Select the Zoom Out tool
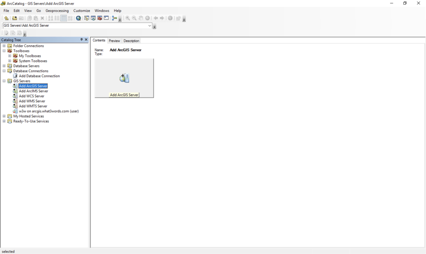Screen dimensions: 426x254 click(x=134, y=18)
